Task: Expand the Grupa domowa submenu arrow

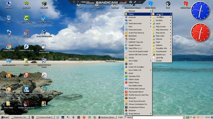Action: (151, 114)
